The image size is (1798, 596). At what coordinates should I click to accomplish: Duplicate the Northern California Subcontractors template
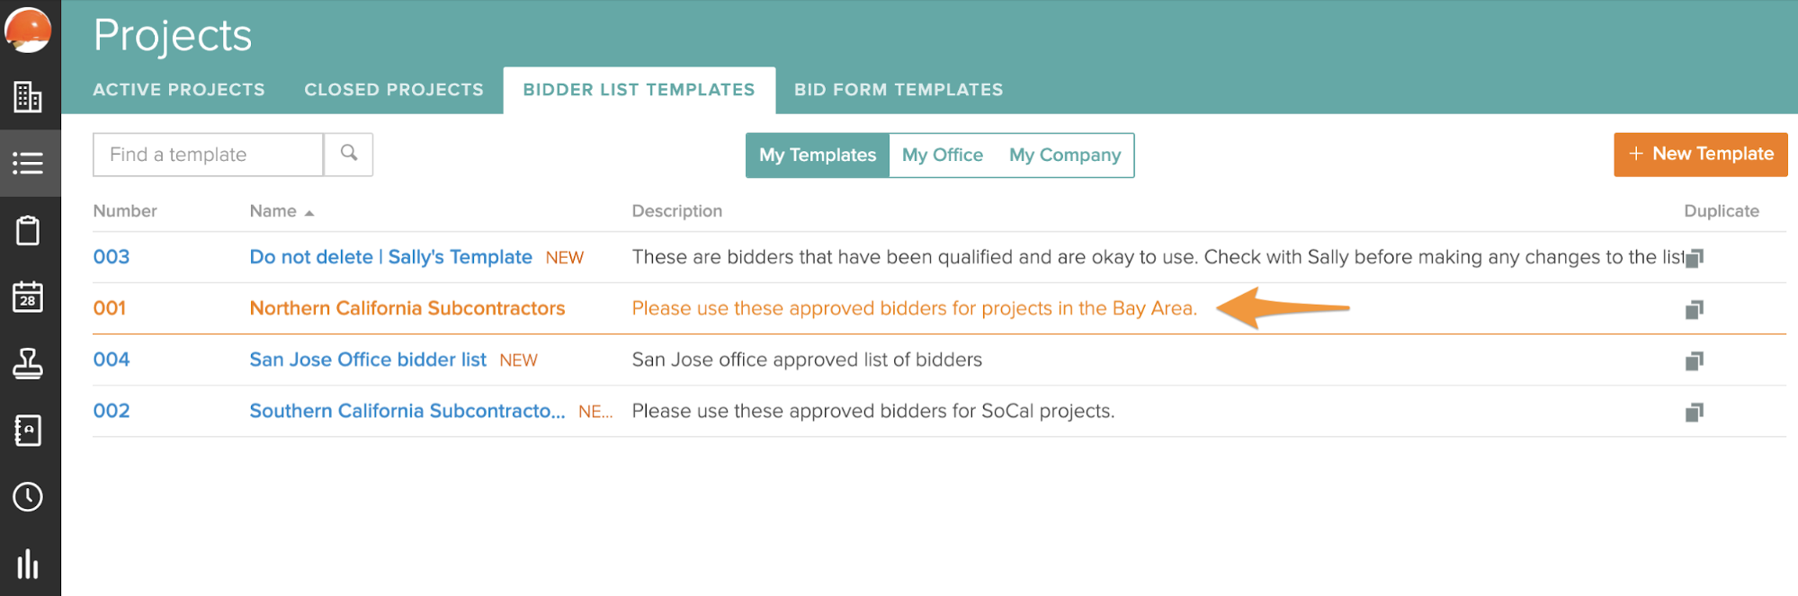pyautogui.click(x=1694, y=309)
